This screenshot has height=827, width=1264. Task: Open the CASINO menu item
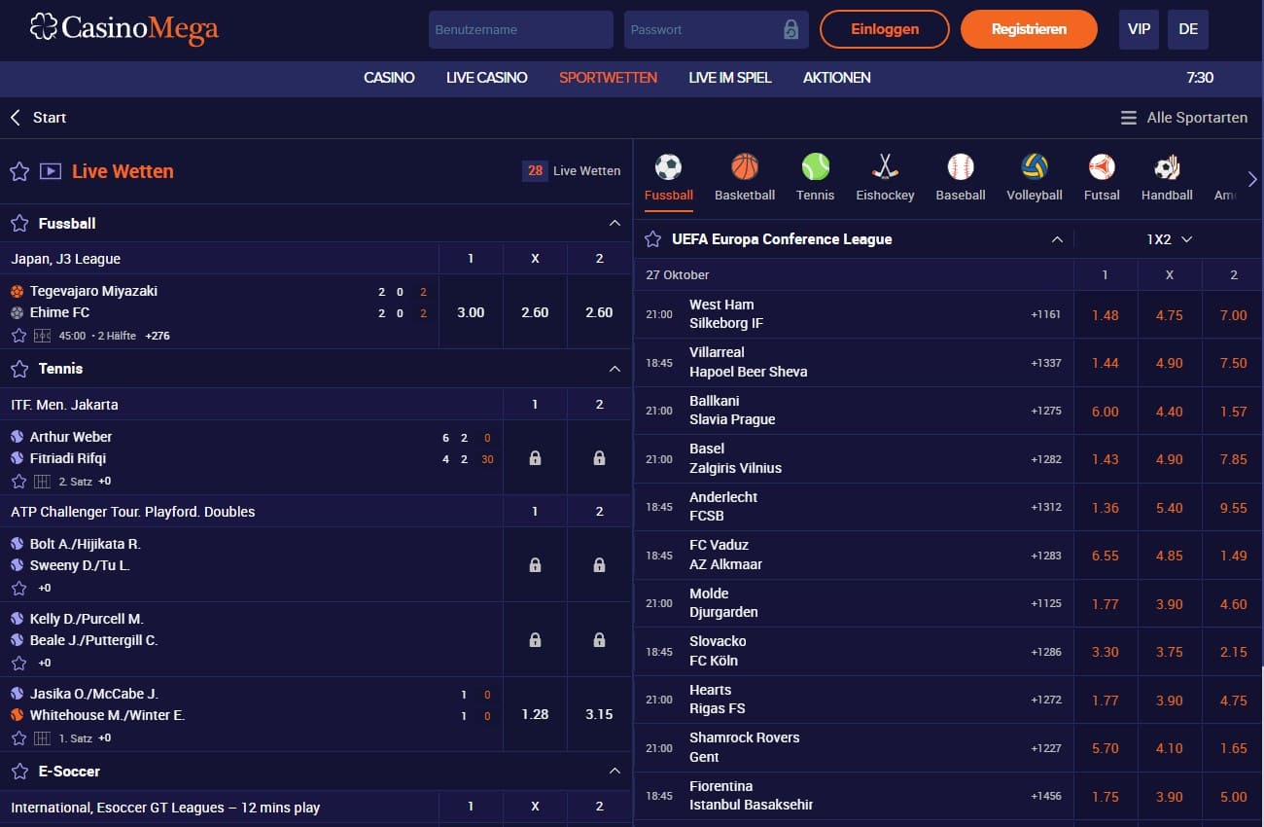point(389,78)
